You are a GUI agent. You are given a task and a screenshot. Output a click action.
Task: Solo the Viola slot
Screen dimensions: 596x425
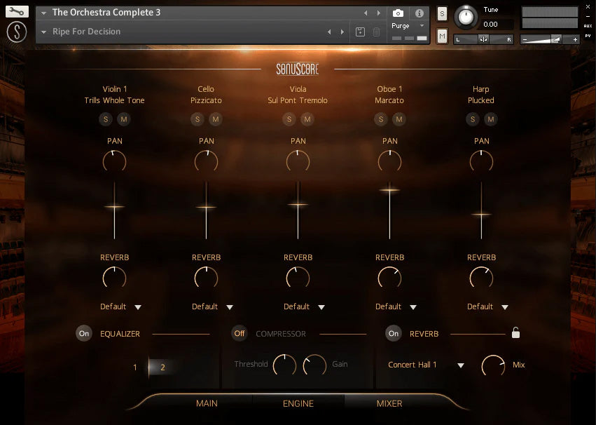289,119
